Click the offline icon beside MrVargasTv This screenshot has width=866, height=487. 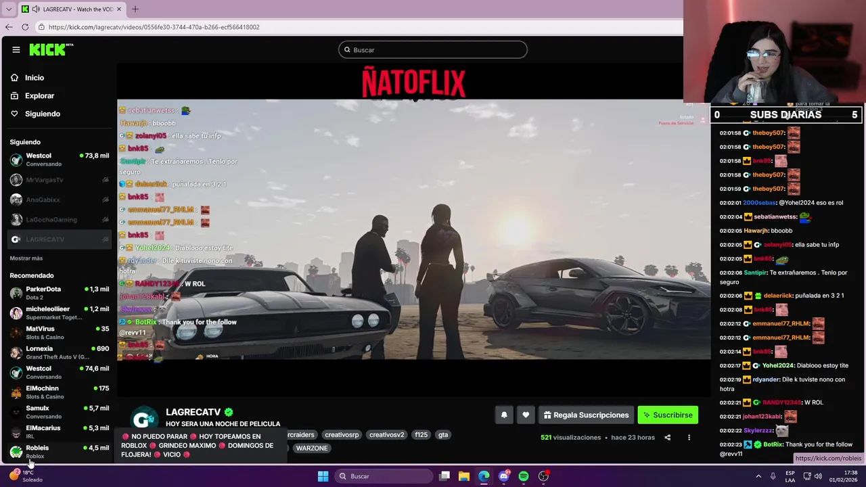click(x=105, y=180)
